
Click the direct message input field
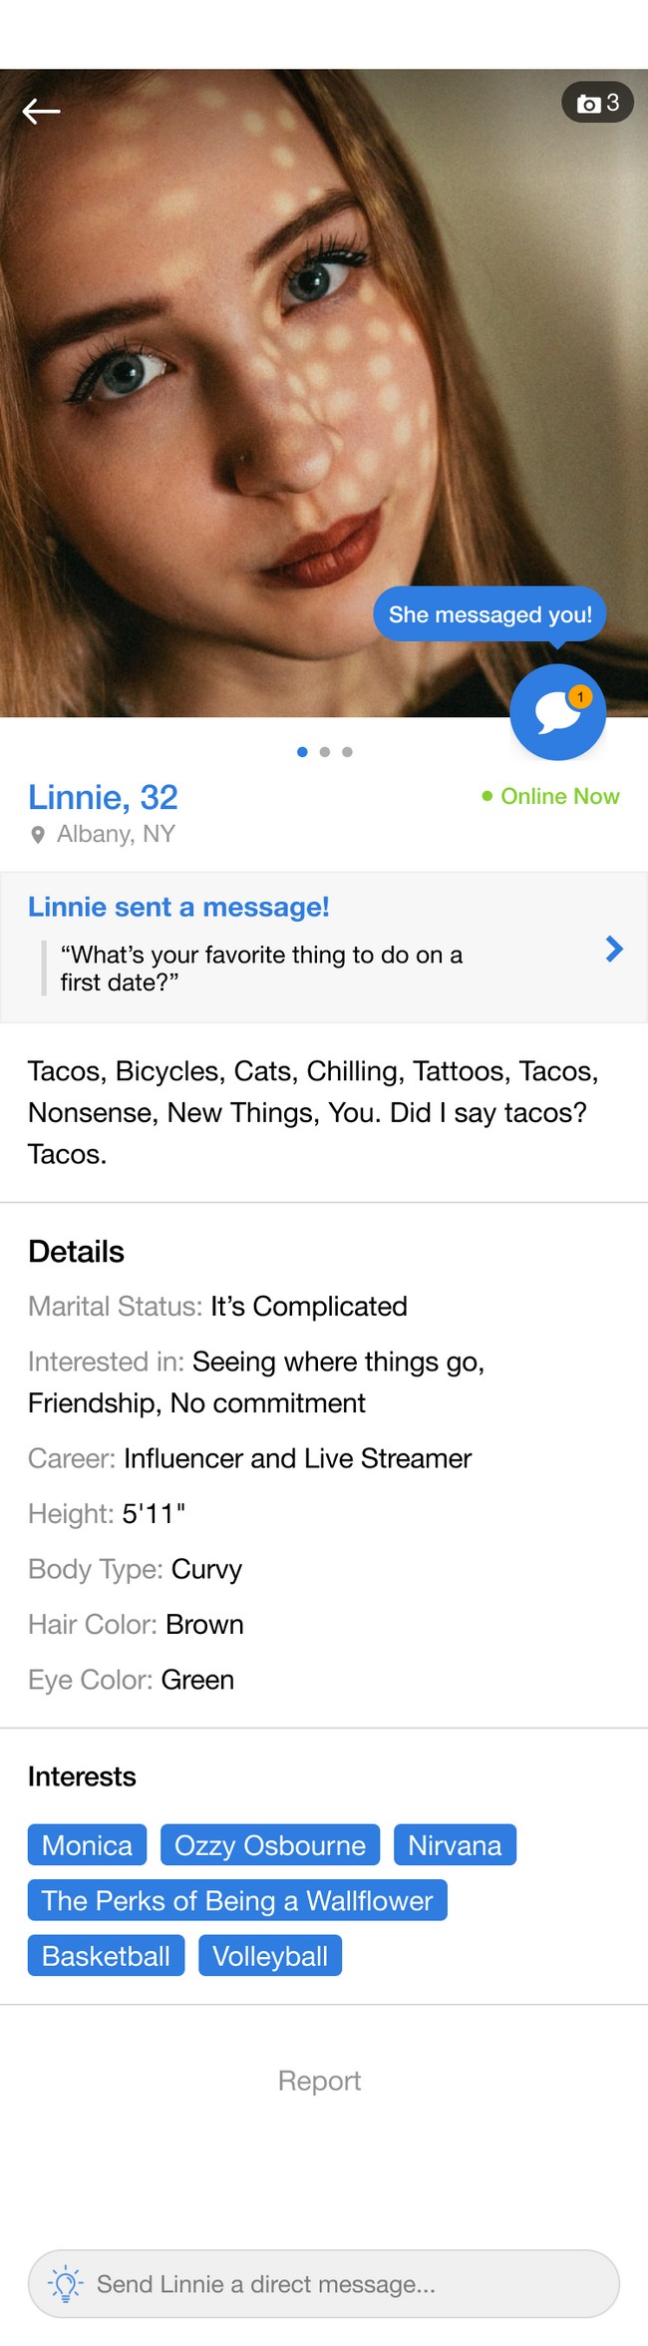324,2283
